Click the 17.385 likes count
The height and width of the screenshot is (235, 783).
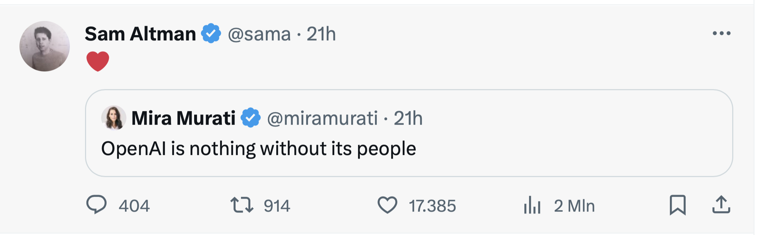click(433, 206)
